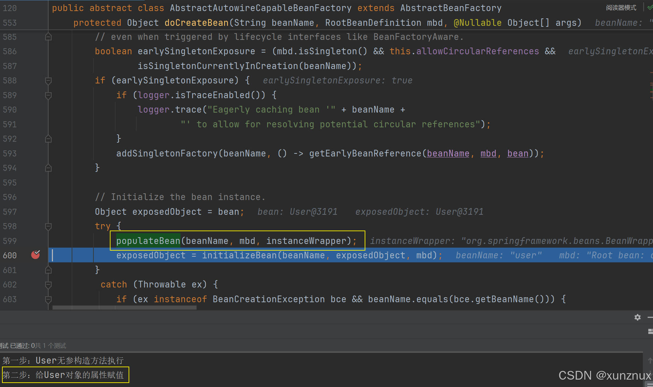This screenshot has width=653, height=387.
Task: Open the gear settings of the run panel
Action: 638,317
